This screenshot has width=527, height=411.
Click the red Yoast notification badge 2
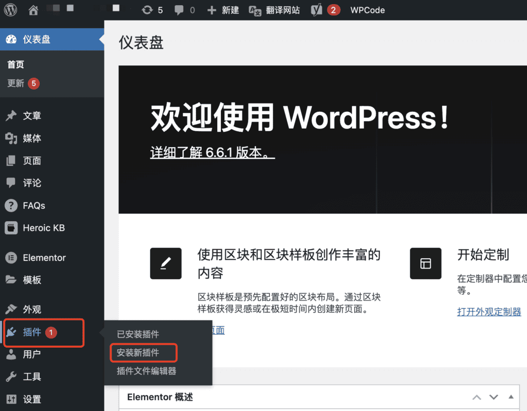(x=333, y=10)
